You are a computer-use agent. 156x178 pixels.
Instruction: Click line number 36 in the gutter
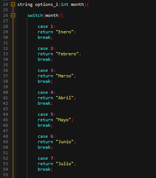click(5, 70)
